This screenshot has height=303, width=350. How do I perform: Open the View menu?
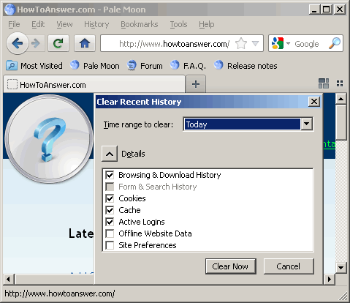click(x=64, y=24)
